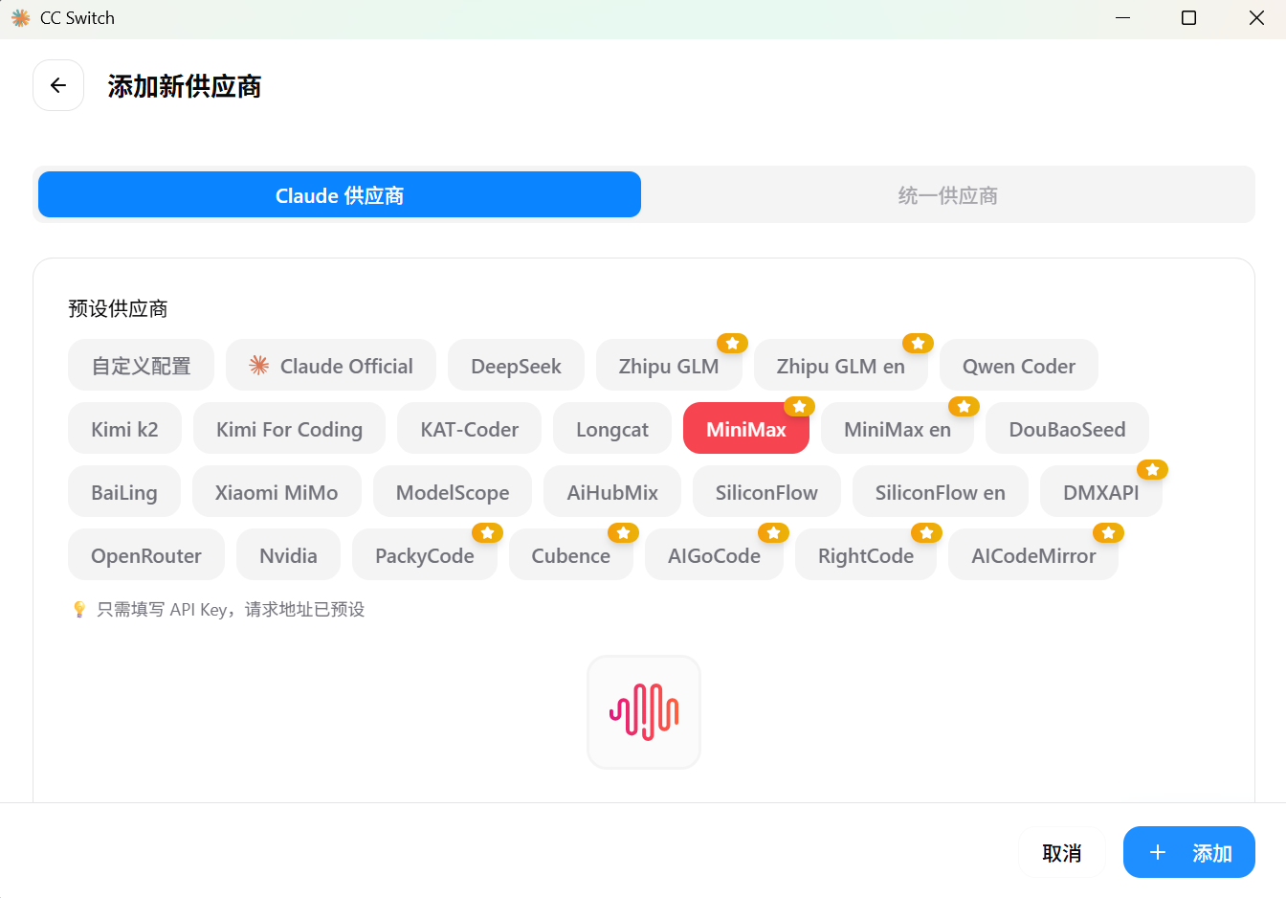Select the SiliconFlow preset

[766, 491]
